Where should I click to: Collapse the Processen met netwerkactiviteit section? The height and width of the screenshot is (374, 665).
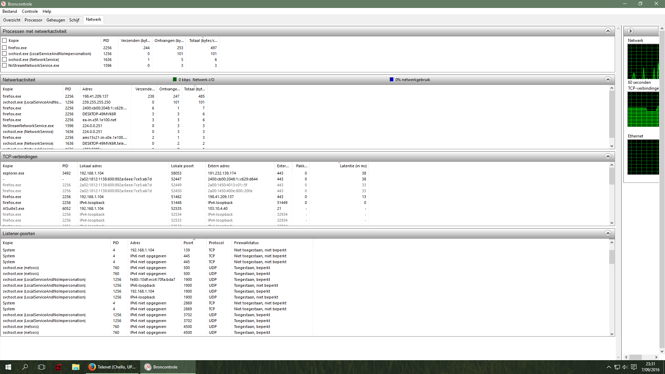pyautogui.click(x=608, y=31)
